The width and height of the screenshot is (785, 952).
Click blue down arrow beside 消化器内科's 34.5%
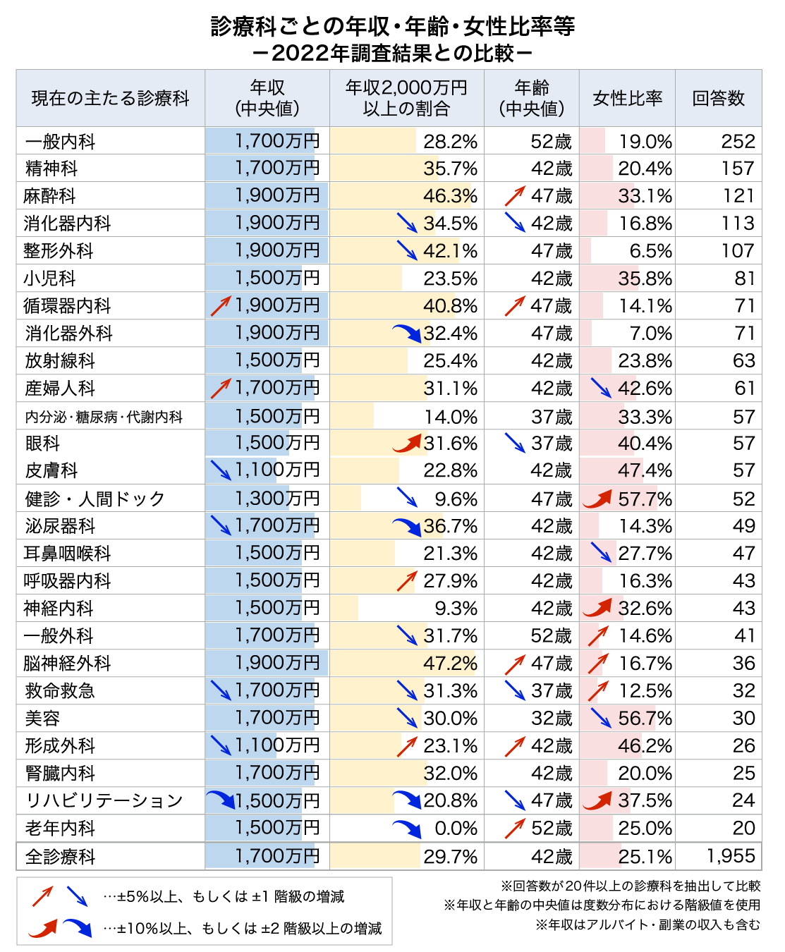pos(407,224)
